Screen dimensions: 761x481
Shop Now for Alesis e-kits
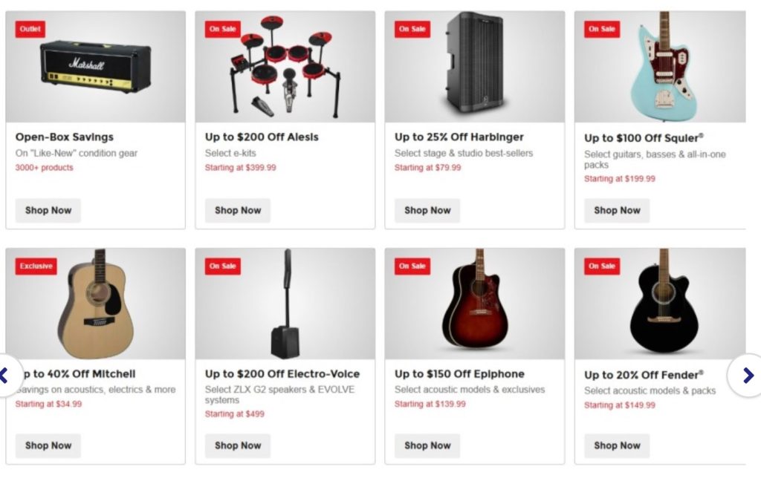237,210
